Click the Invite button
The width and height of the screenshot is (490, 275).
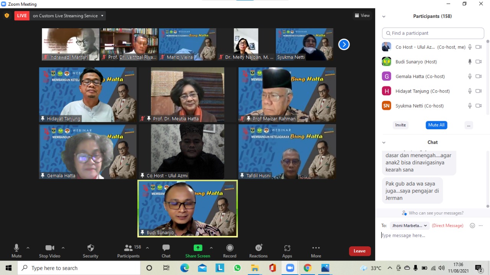[400, 125]
